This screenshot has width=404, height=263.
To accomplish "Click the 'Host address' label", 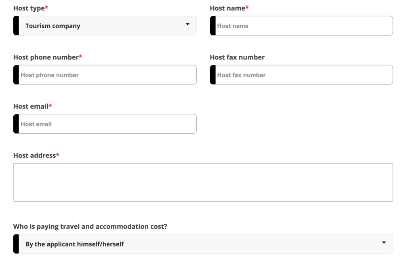I will pos(34,156).
